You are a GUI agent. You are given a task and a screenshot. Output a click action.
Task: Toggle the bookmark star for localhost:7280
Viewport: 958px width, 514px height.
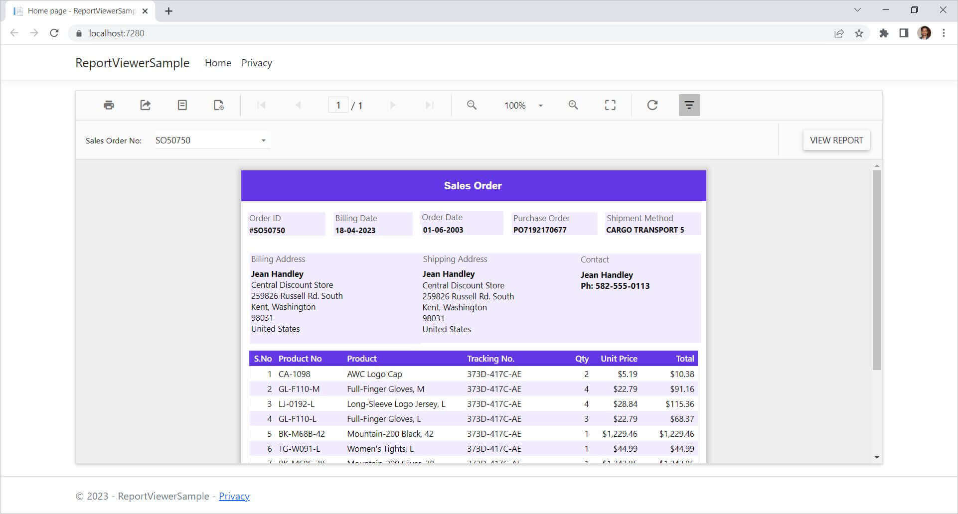[859, 33]
